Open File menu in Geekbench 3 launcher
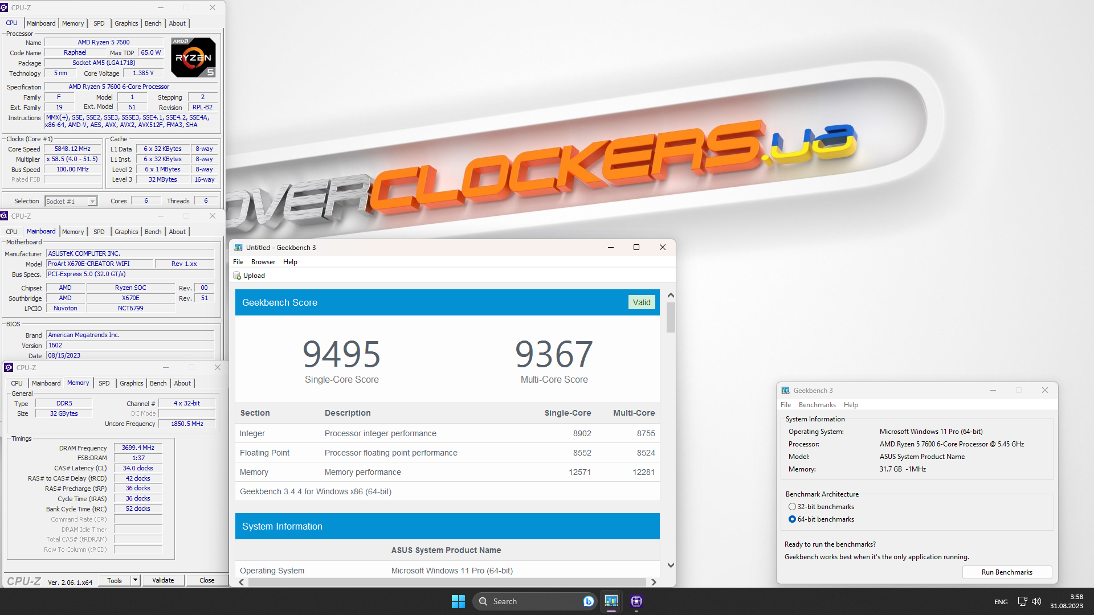 [x=786, y=405]
